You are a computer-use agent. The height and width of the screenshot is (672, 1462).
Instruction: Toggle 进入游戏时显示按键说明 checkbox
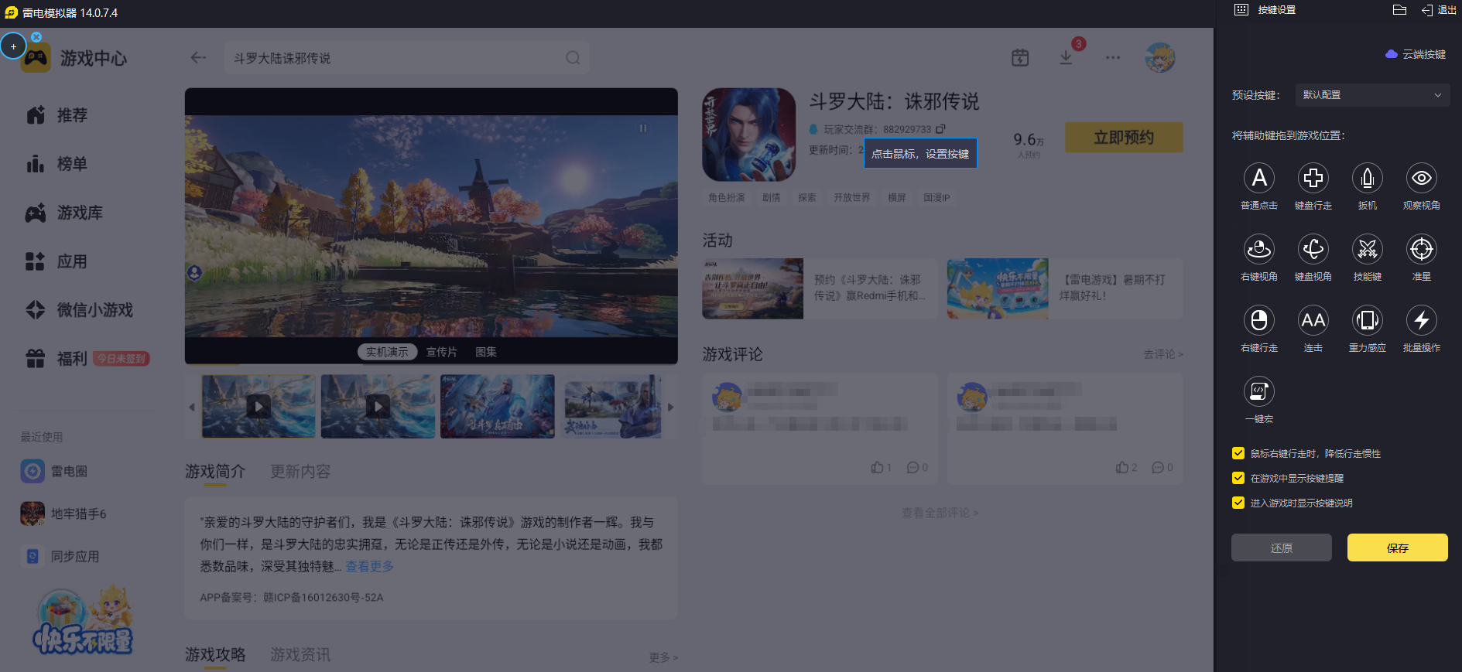coord(1238,503)
